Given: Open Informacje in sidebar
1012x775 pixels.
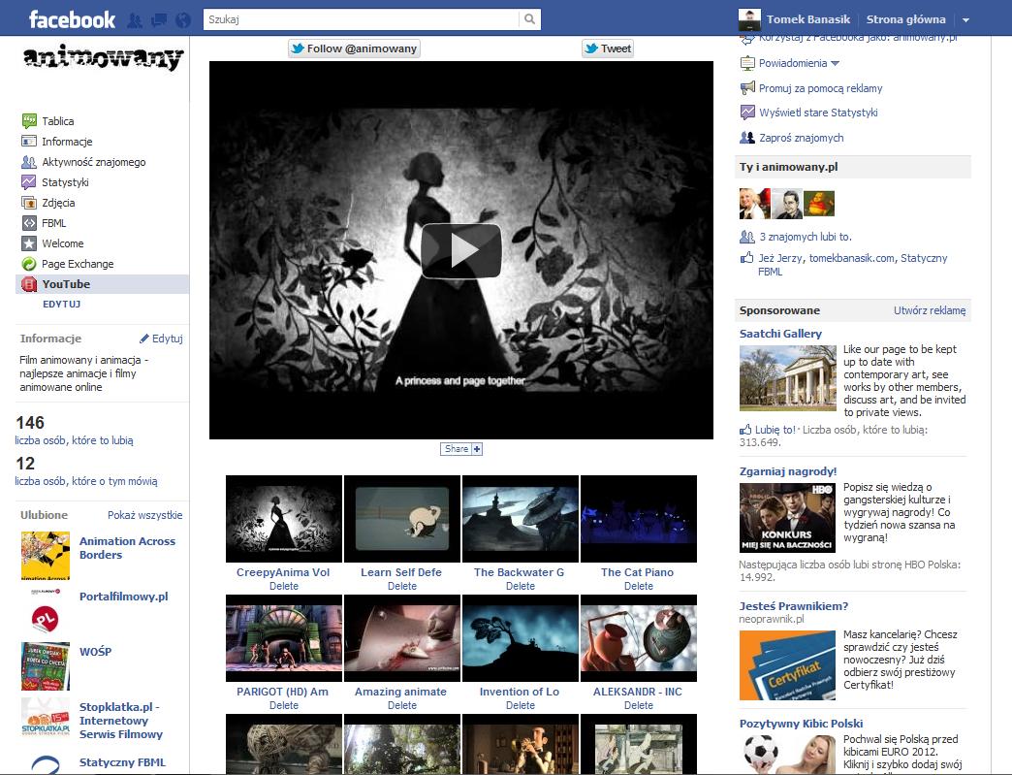Looking at the screenshot, I should click(67, 142).
